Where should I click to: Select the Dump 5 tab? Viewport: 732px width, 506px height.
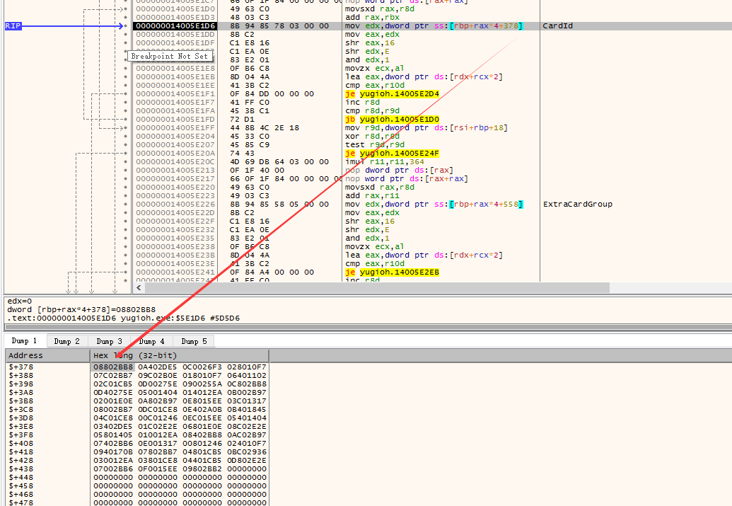[x=194, y=341]
